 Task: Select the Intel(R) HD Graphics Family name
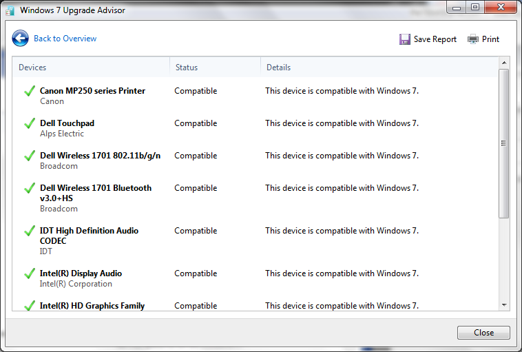(x=92, y=306)
